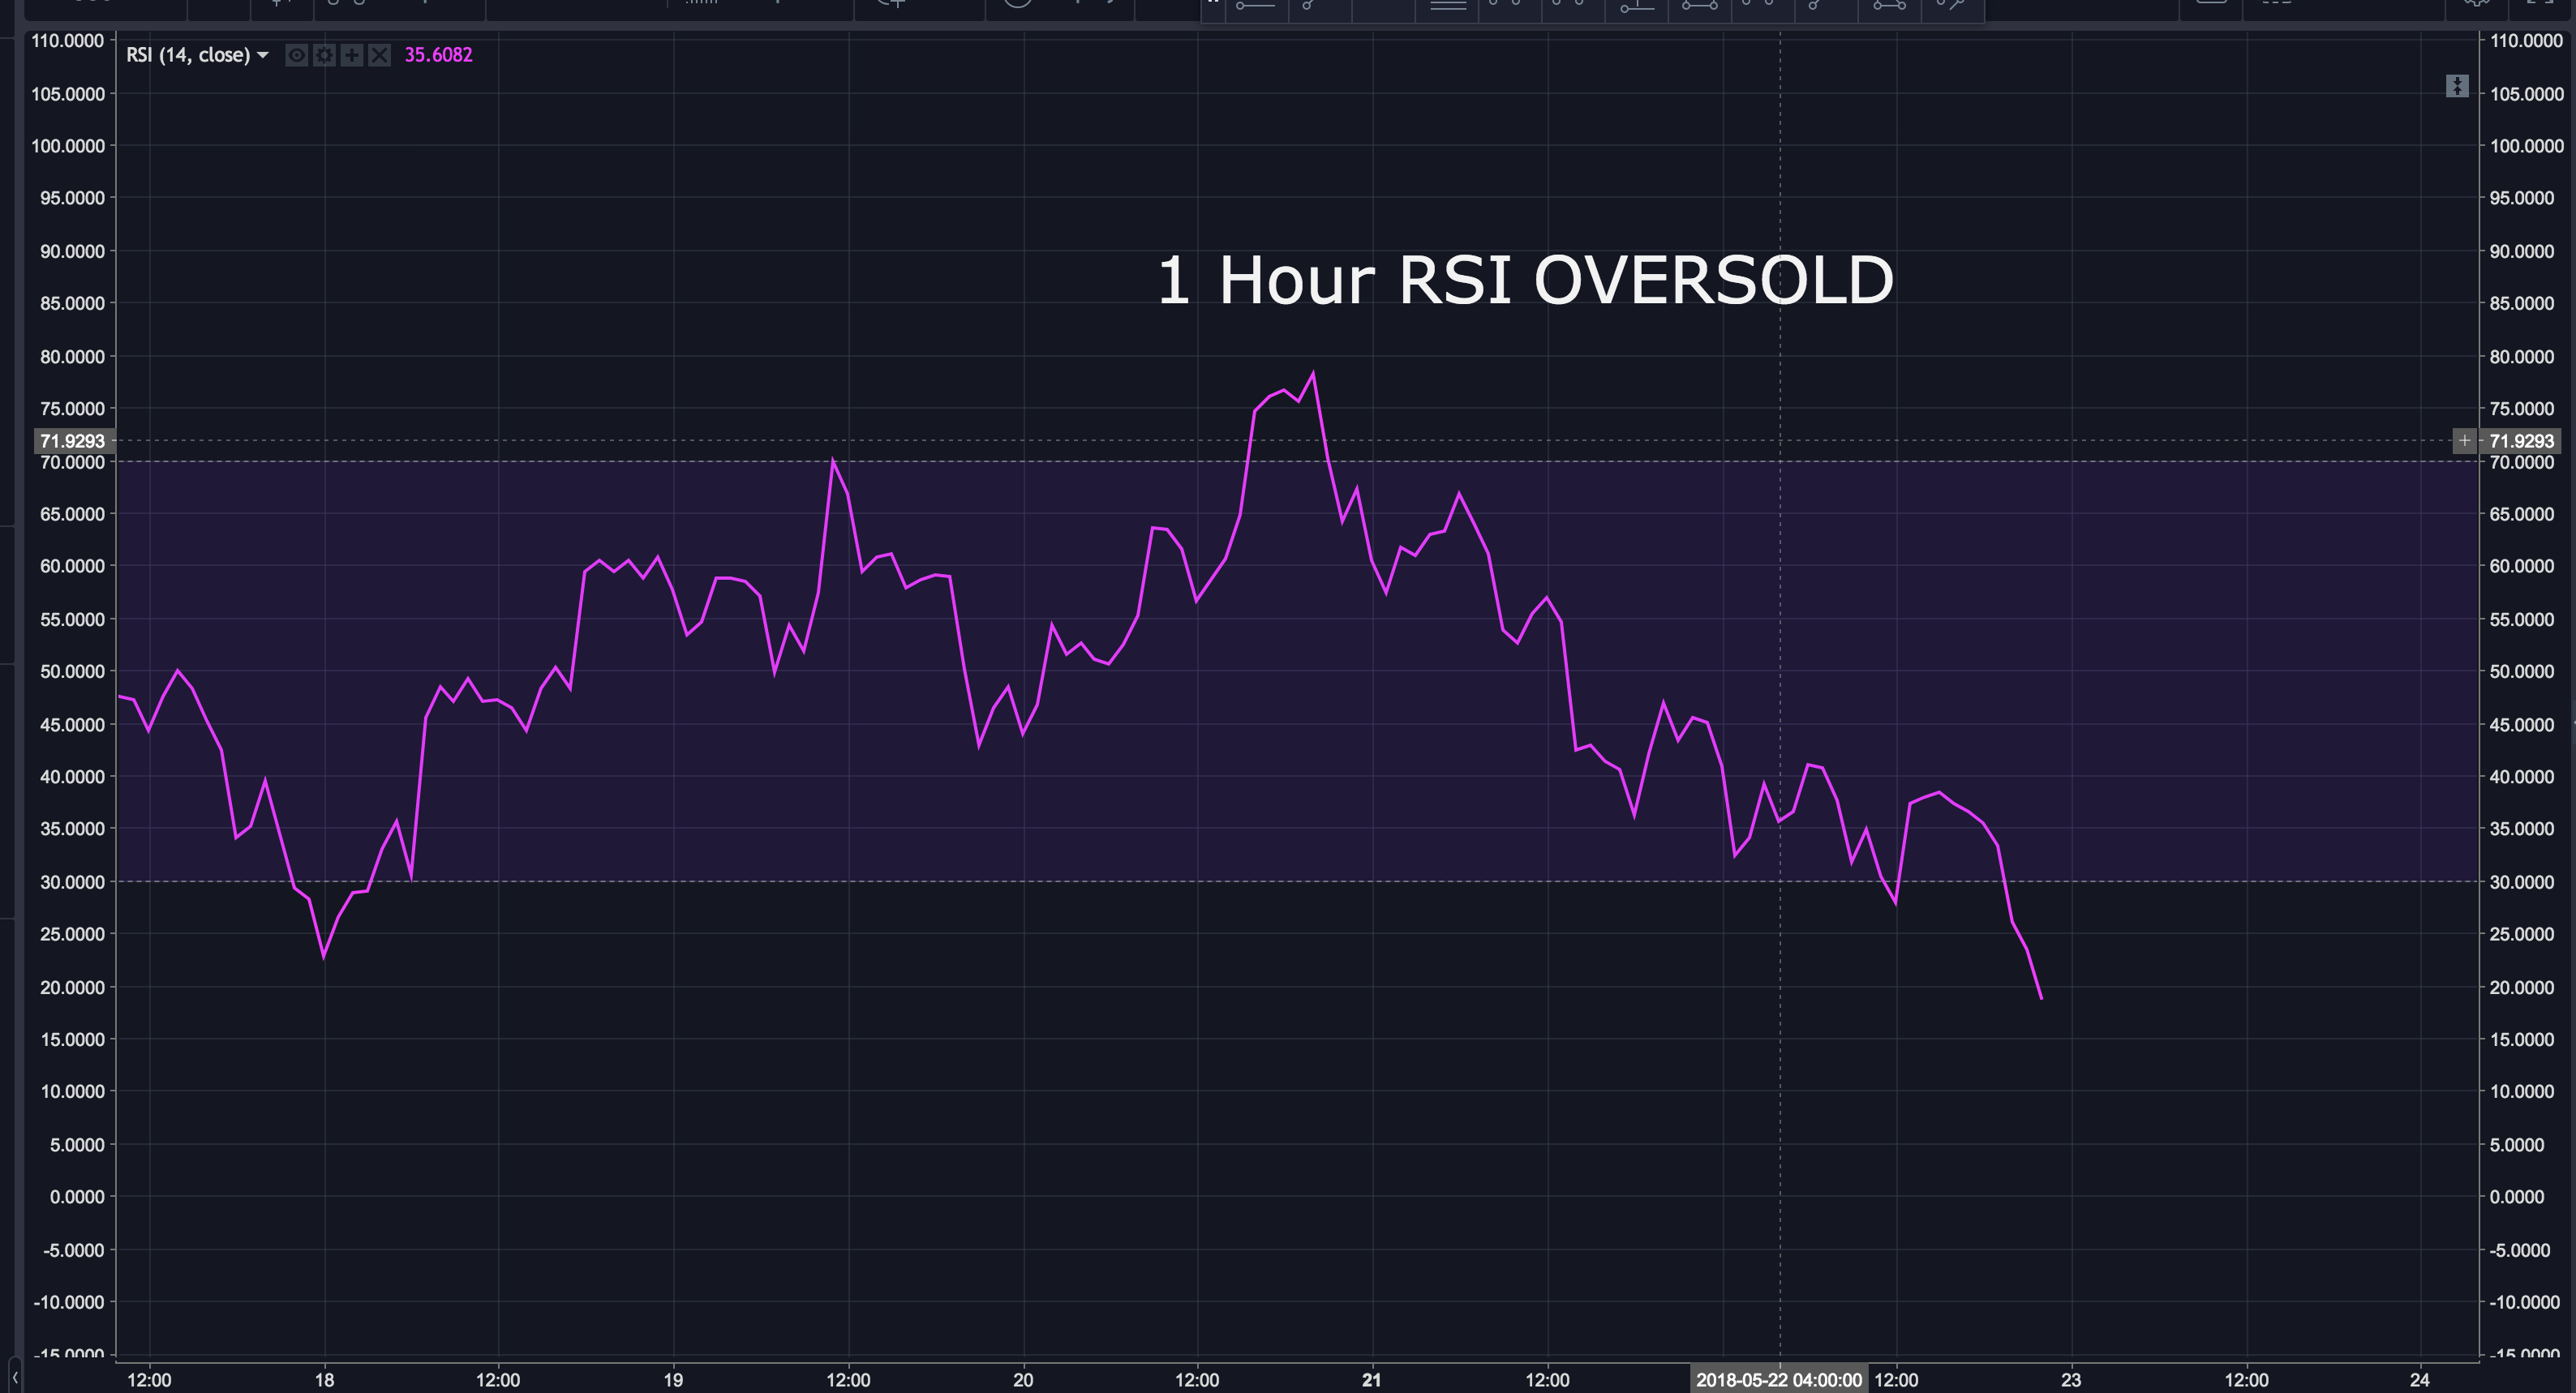Click the plus icon in RSI legend
The width and height of the screenshot is (2576, 1393).
(351, 55)
